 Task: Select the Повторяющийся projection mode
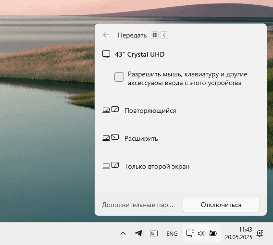click(181, 110)
